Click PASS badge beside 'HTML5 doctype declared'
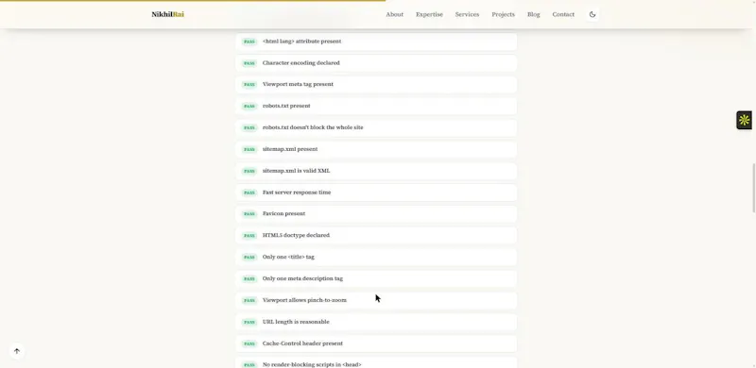 249,236
